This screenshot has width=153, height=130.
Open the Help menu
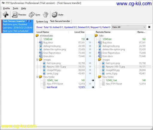24,8
